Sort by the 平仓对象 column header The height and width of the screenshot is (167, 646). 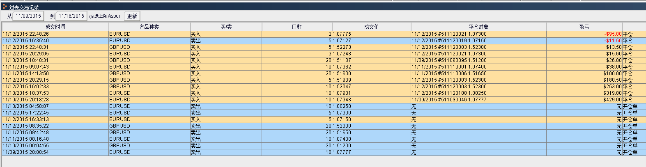478,27
